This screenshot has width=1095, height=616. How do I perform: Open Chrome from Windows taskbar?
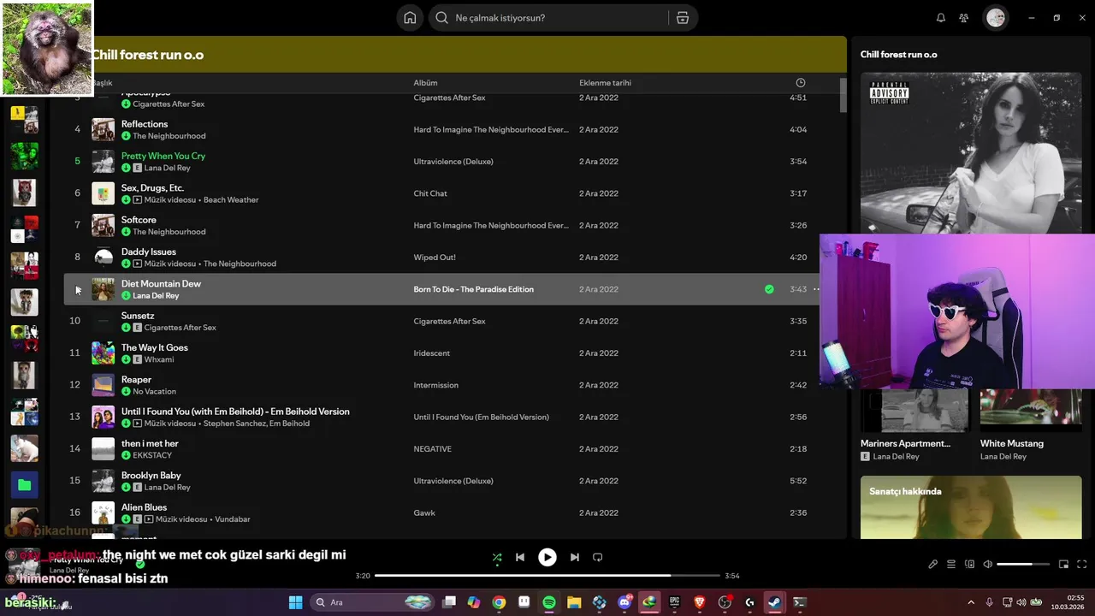point(499,602)
